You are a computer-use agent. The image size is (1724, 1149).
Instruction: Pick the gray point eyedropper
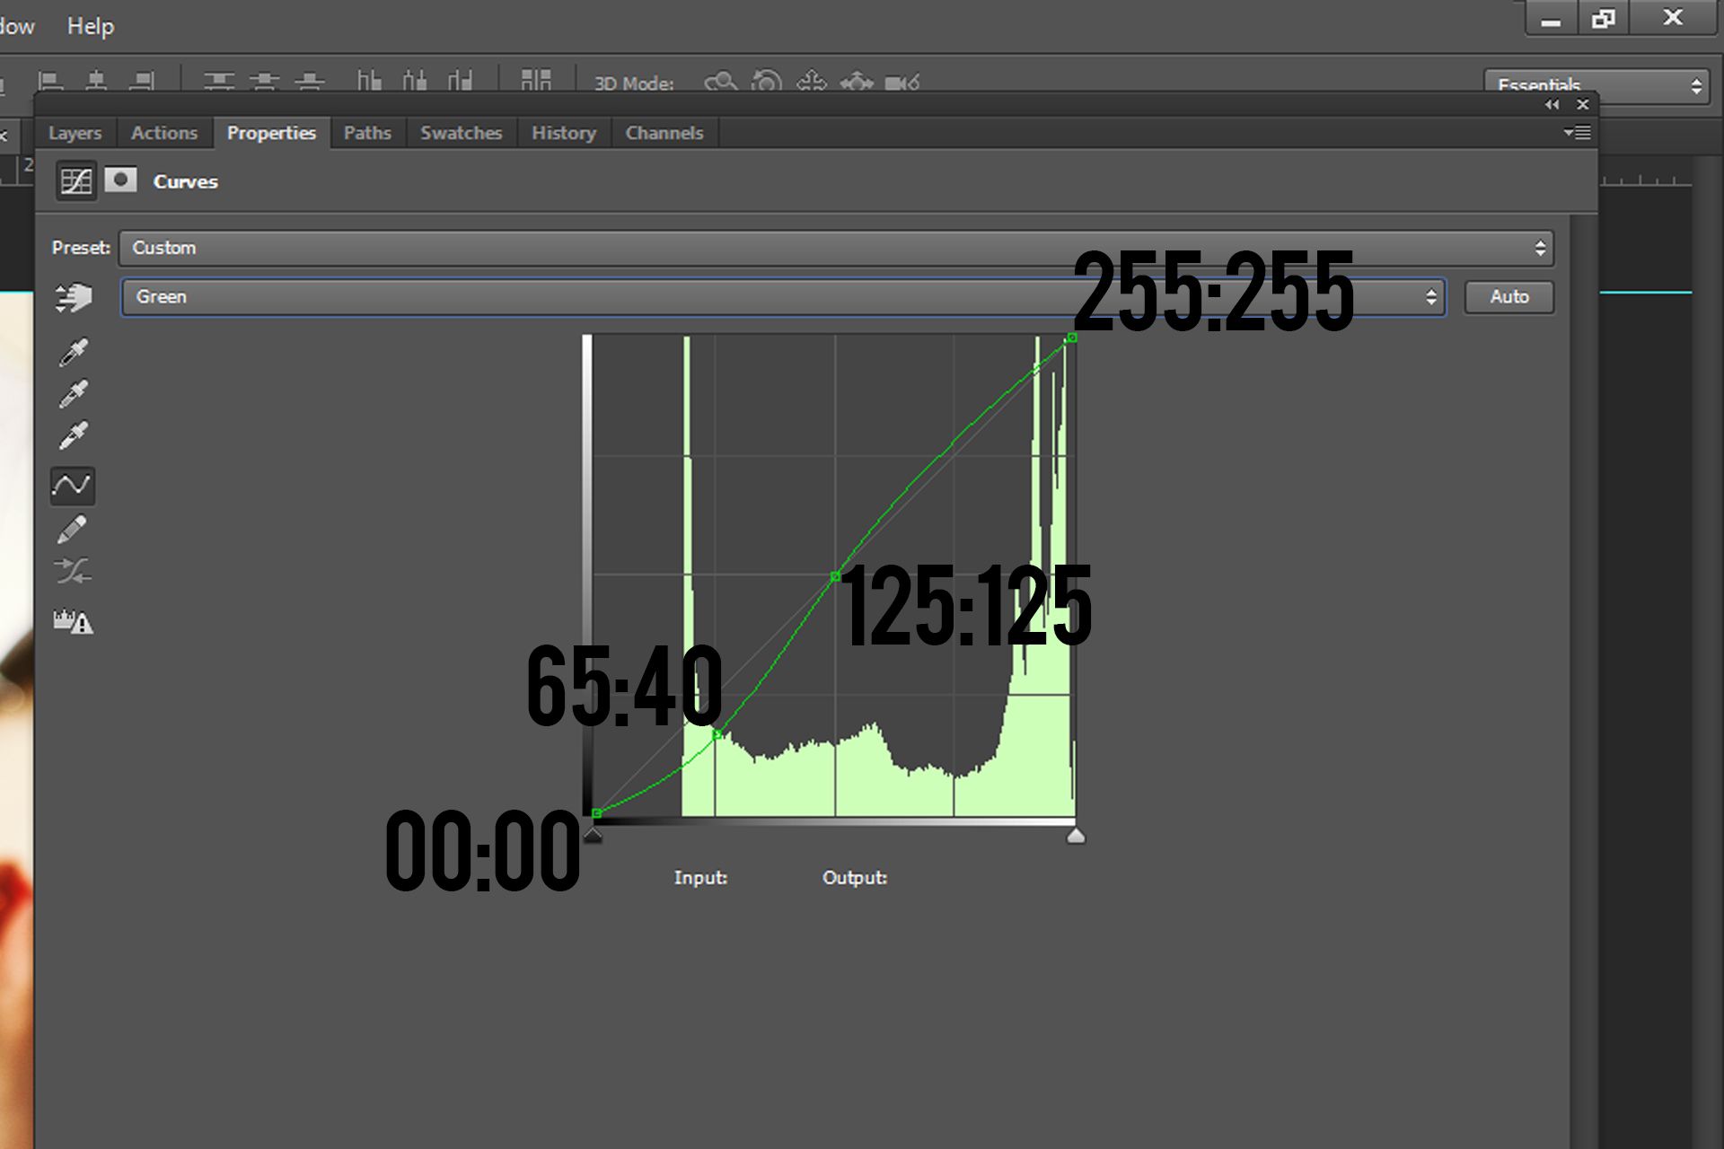[73, 393]
